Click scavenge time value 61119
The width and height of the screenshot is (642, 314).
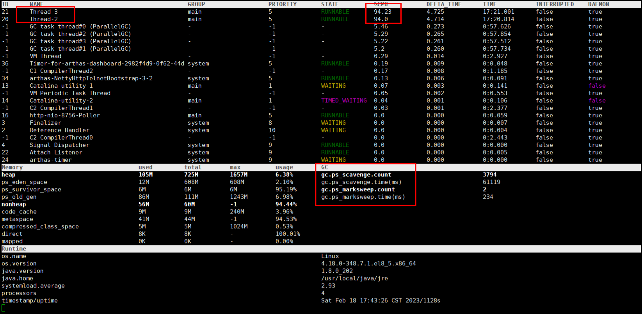pos(491,182)
